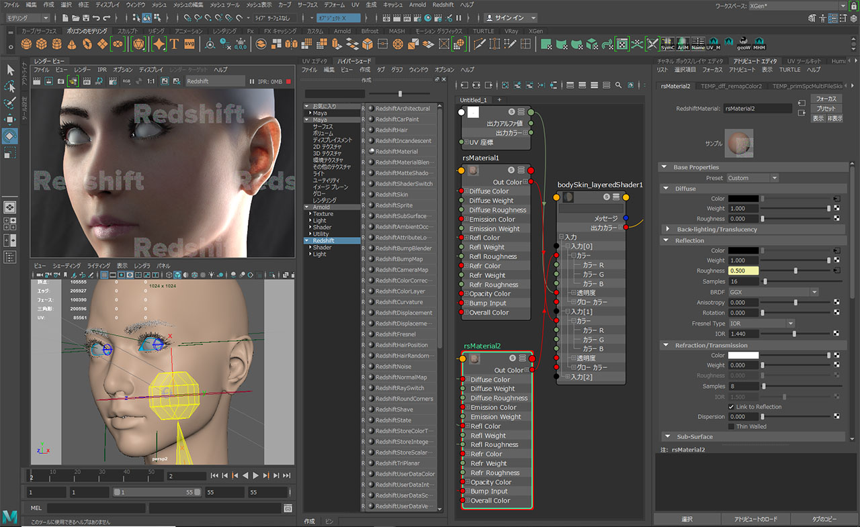860x527 pixels.
Task: Create a polygon torus from the shelf
Action: 87,44
